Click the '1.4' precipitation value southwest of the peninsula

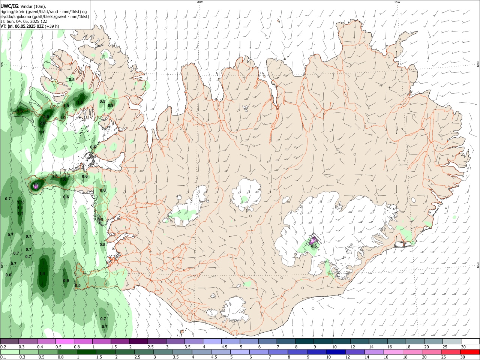point(42,274)
